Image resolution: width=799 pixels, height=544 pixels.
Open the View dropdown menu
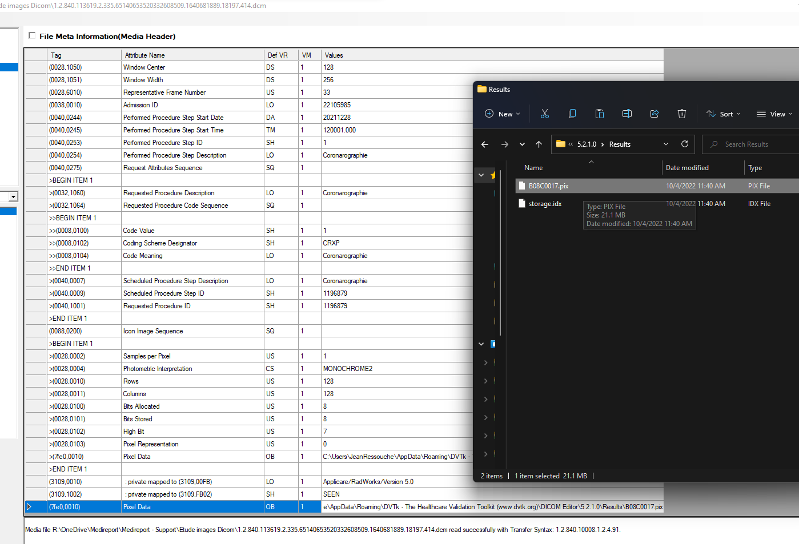(x=774, y=114)
